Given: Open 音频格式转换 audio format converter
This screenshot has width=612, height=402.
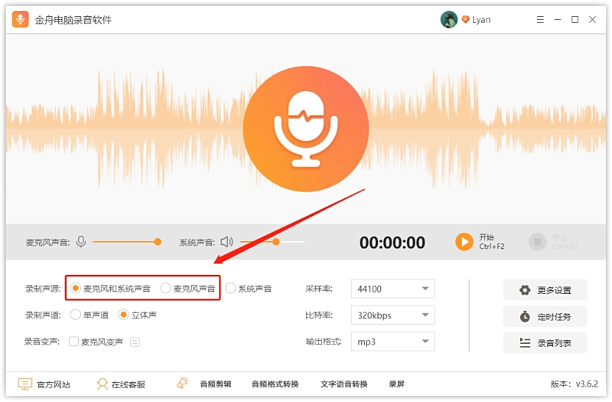Looking at the screenshot, I should click(x=275, y=384).
